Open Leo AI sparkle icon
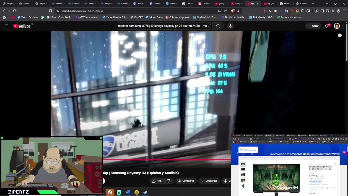 (333, 11)
